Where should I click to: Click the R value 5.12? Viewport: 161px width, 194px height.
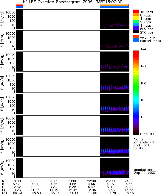16,184
